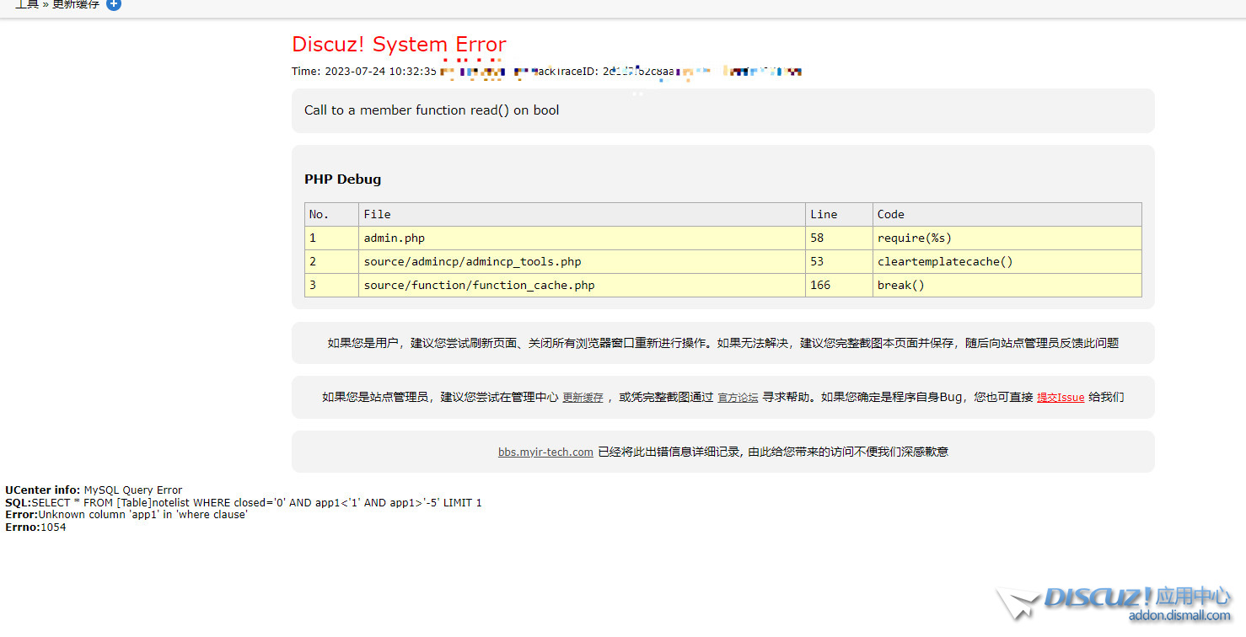Click the "UCenter info: MySQL Query Error" line
The height and width of the screenshot is (637, 1246).
point(94,490)
